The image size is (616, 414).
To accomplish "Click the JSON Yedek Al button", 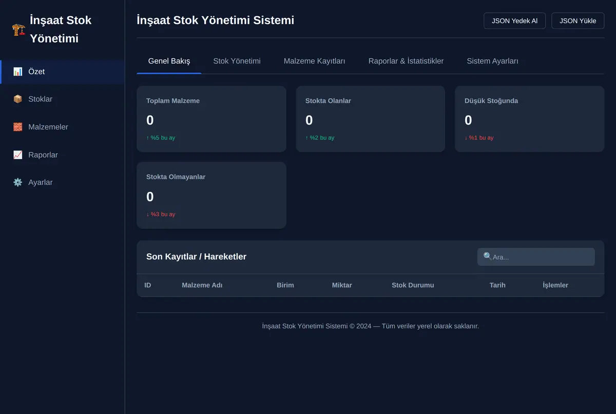I will (x=514, y=21).
